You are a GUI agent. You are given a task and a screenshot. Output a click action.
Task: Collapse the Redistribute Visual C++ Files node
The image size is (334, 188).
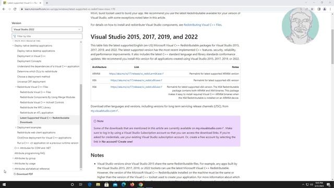(16, 87)
